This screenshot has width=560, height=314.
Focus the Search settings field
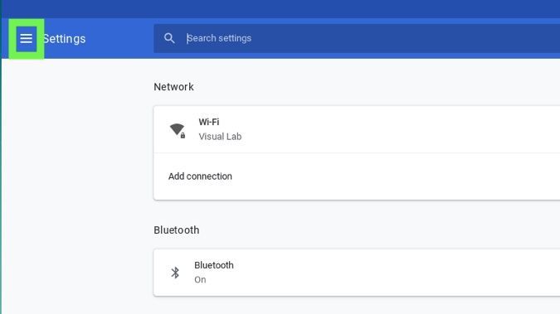357,39
